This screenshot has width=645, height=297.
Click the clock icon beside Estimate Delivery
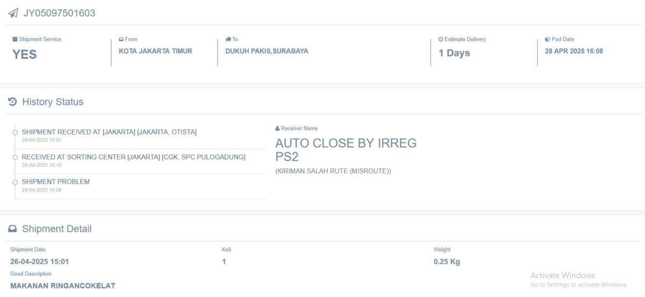tap(441, 39)
